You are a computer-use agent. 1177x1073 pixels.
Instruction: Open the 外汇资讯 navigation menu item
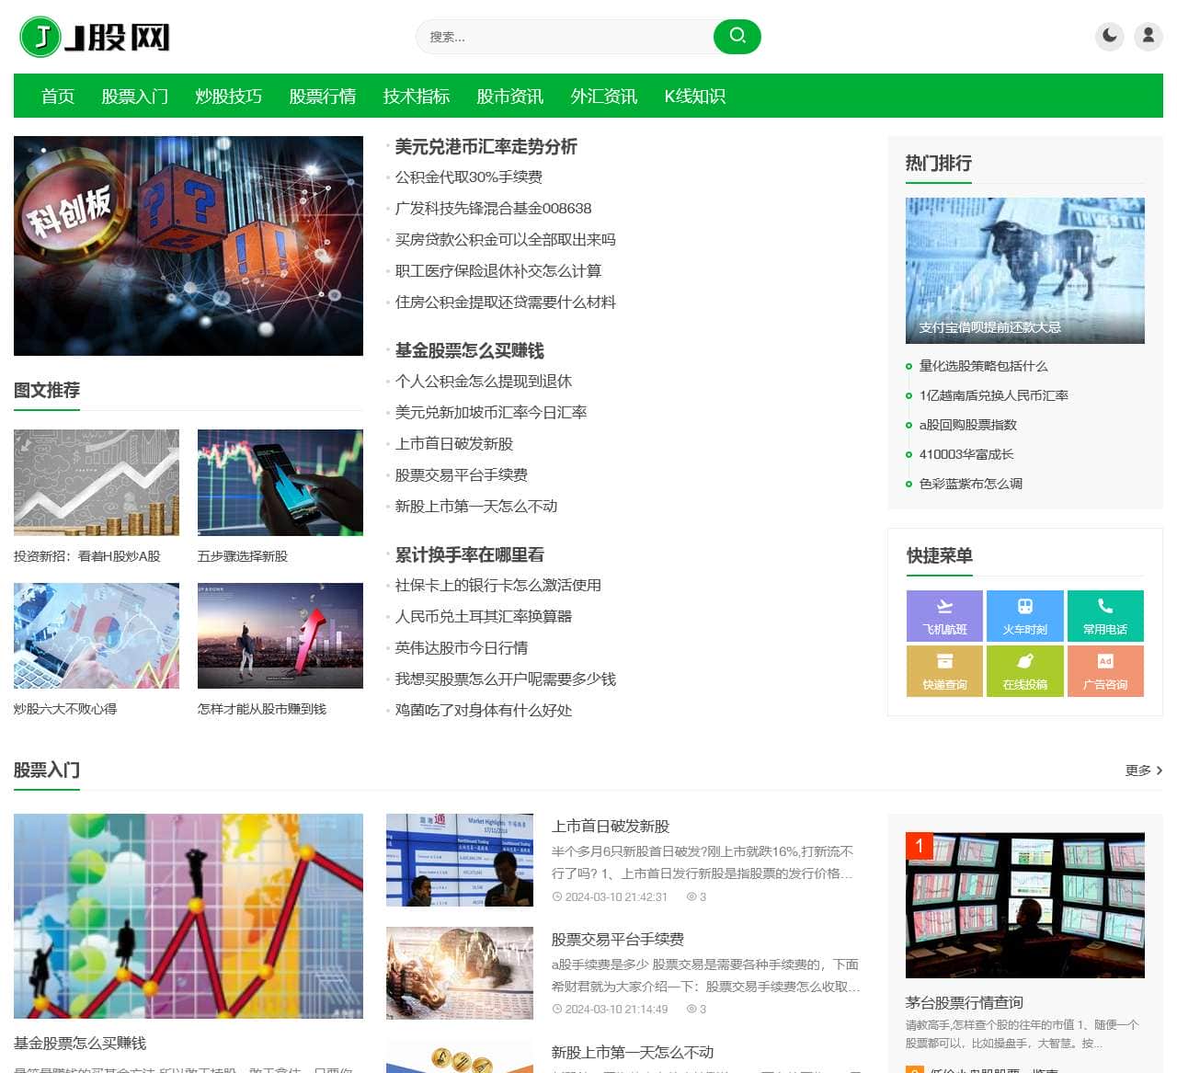(x=603, y=96)
